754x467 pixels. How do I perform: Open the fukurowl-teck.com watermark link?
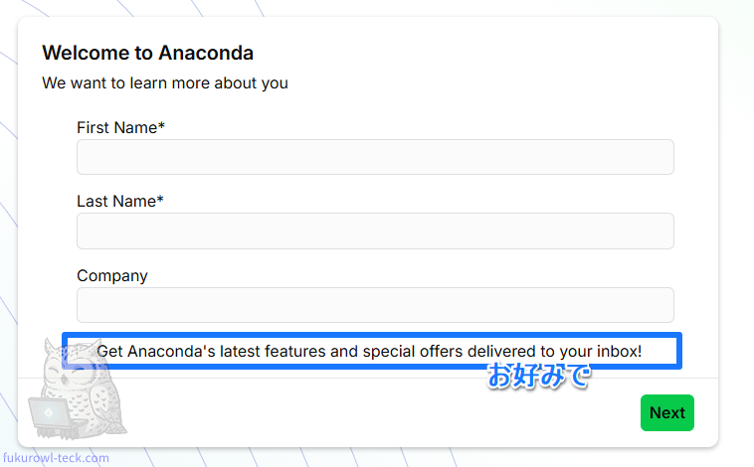(56, 458)
